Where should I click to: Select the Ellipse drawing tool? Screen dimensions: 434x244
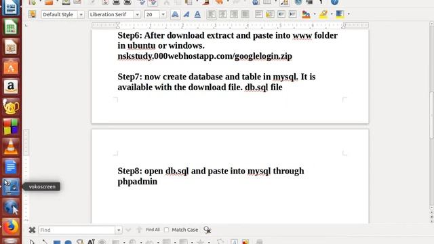pos(68,242)
